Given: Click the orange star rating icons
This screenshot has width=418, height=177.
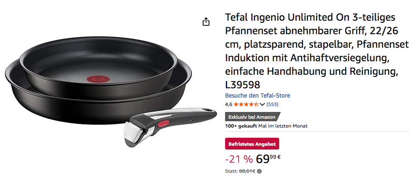Looking at the screenshot, I should [246, 104].
